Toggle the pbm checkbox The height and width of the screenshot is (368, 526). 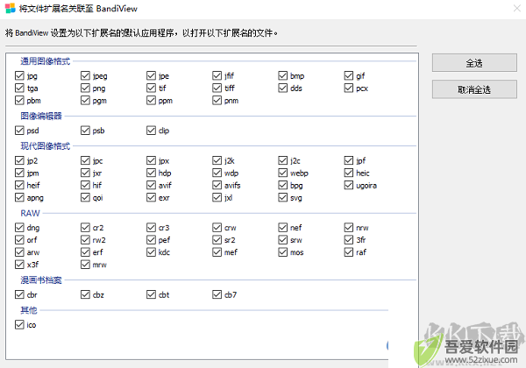(19, 100)
